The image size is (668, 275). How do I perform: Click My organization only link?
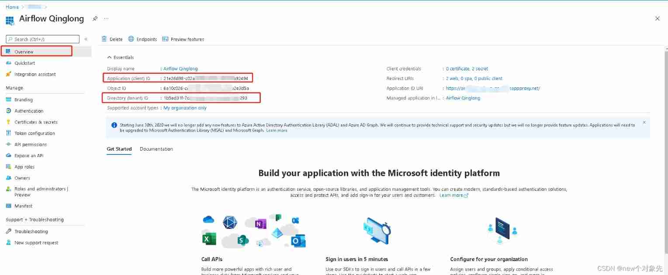185,108
